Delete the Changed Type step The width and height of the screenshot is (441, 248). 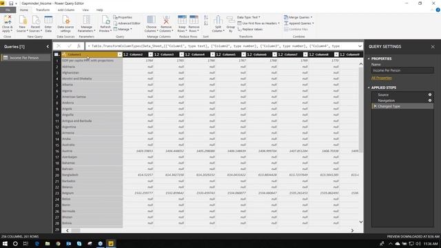click(375, 106)
